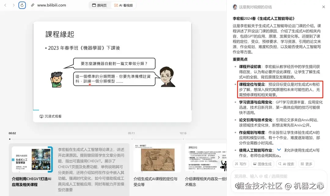
Task: Click the assistant avatar above the summary
Action: (235, 7)
